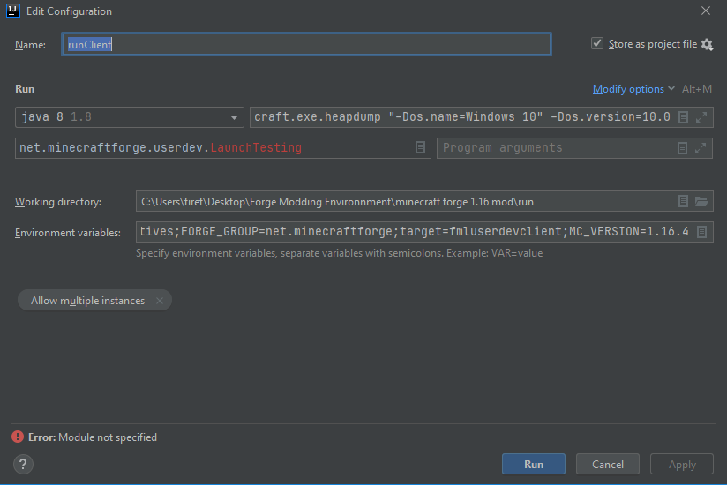Click the Cancel button
This screenshot has width=727, height=485.
[608, 464]
